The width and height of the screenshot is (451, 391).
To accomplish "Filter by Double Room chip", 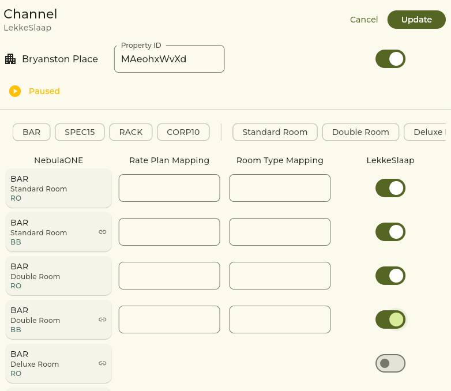I will (360, 132).
